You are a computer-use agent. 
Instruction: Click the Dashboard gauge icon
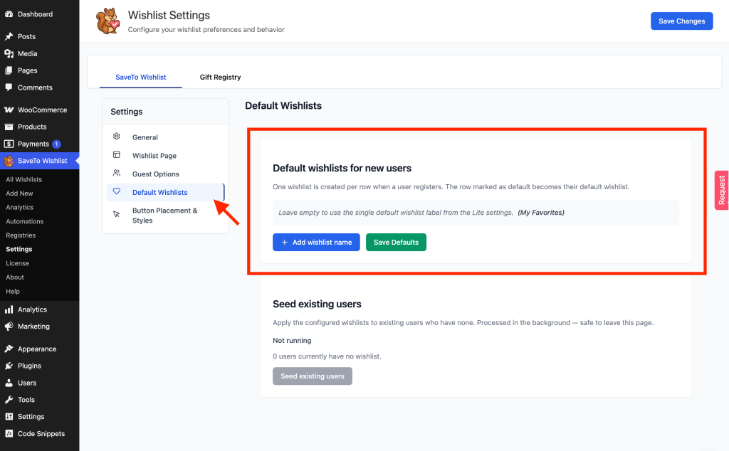tap(9, 14)
